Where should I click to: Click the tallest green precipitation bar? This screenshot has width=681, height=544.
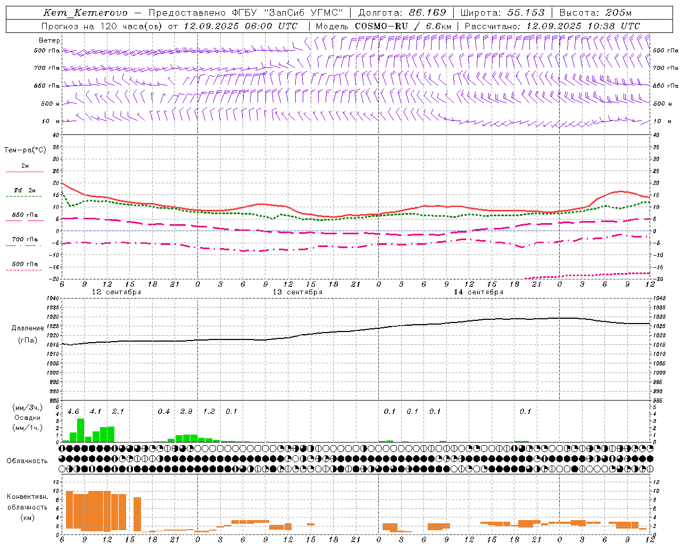point(81,430)
